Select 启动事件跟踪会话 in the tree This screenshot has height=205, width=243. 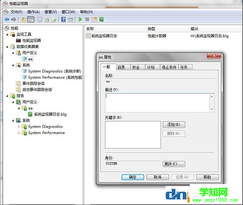click(37, 90)
